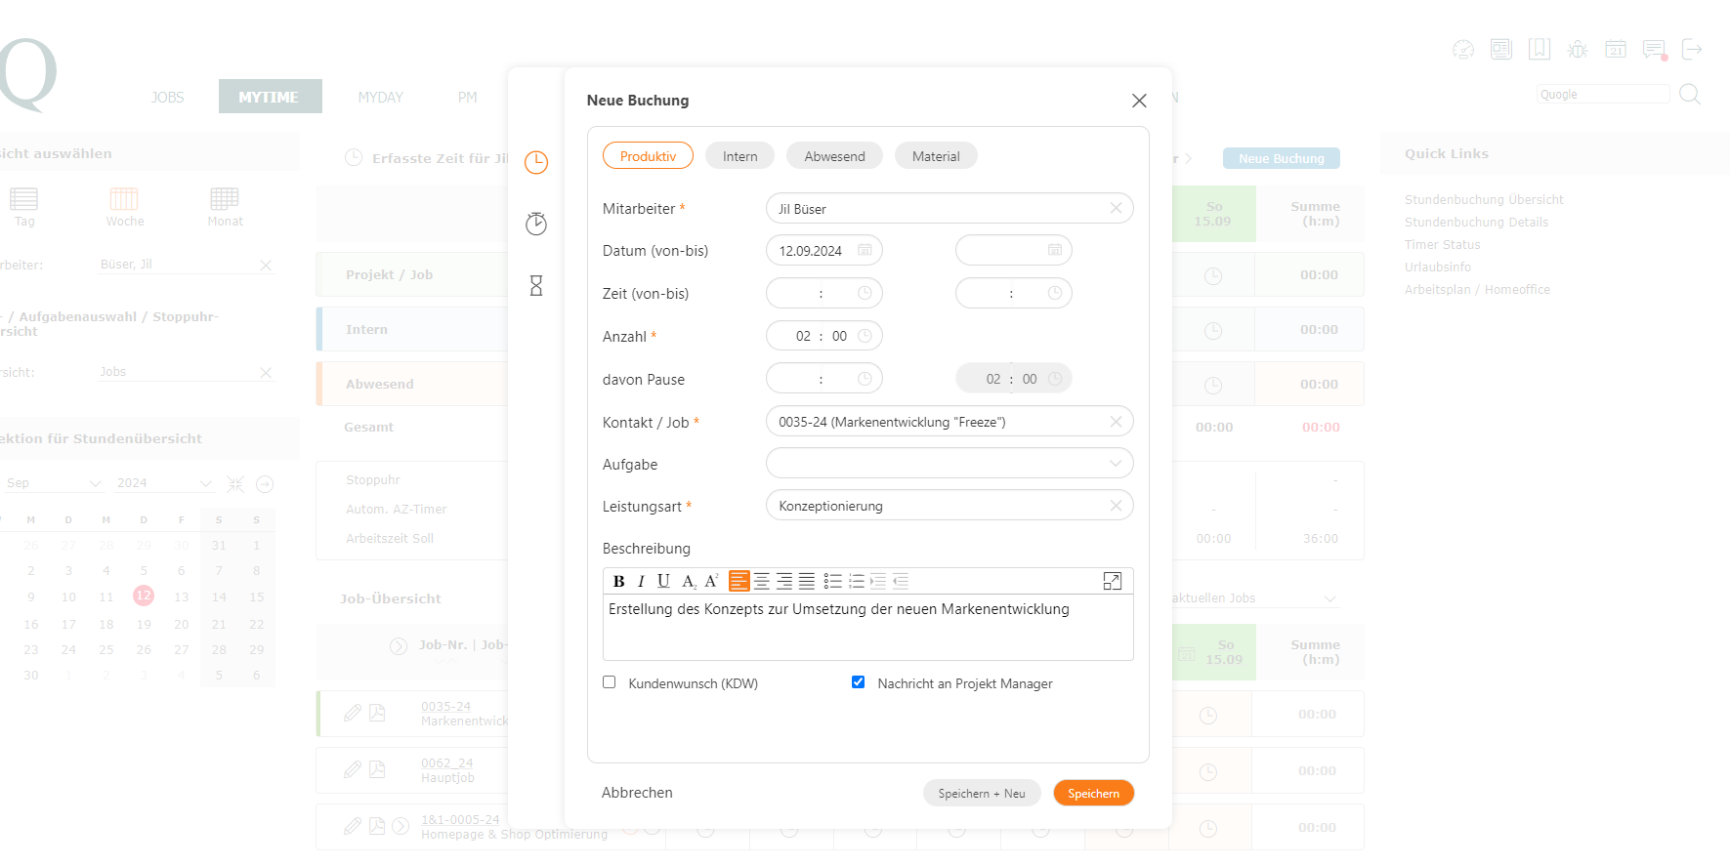Log out using the header exit icon
1730x864 pixels.
click(1692, 50)
